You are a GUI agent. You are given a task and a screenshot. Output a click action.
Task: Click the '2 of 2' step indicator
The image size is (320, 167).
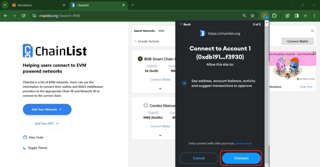pyautogui.click(x=257, y=24)
